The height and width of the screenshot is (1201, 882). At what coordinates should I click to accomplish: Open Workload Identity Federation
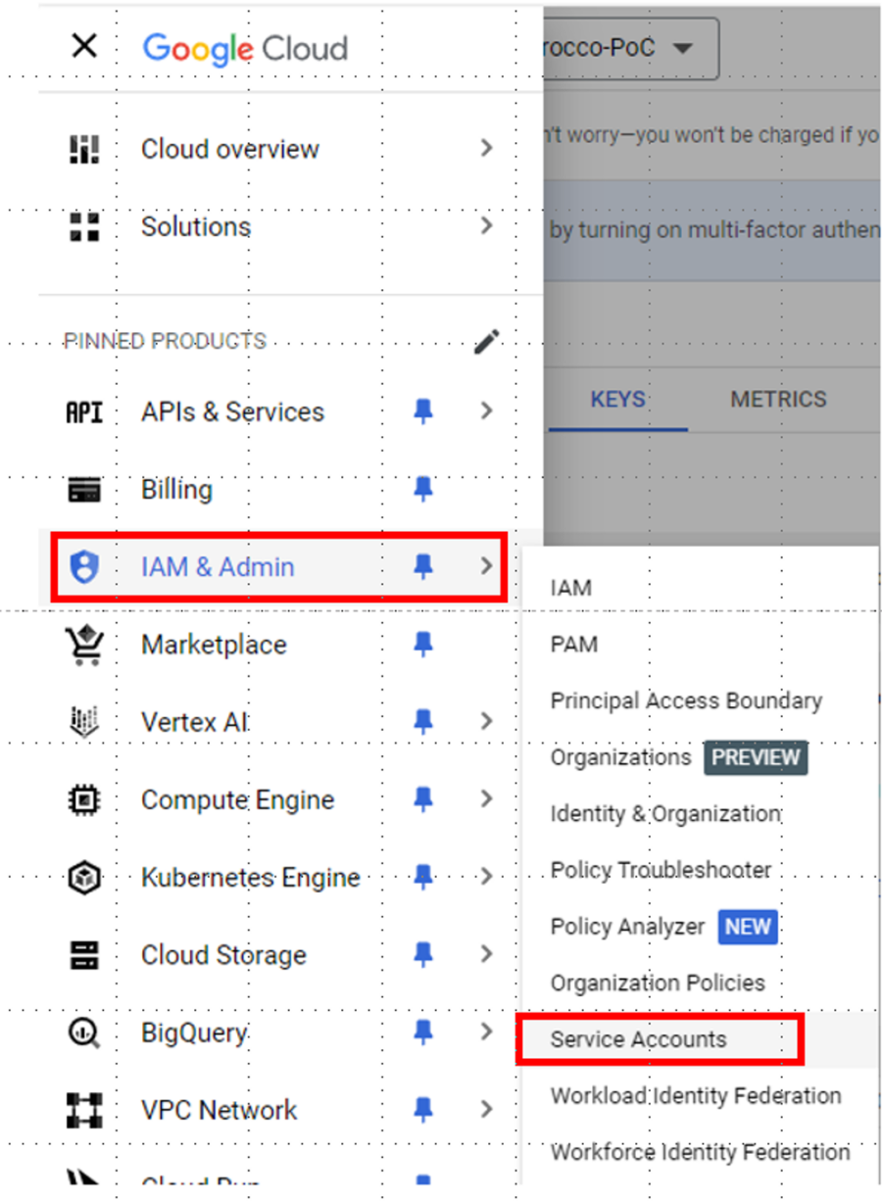click(696, 1096)
